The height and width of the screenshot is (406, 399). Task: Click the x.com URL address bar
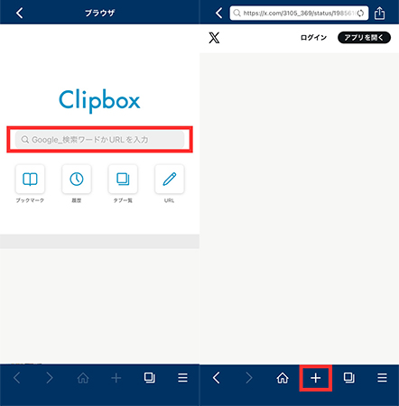[x=299, y=13]
